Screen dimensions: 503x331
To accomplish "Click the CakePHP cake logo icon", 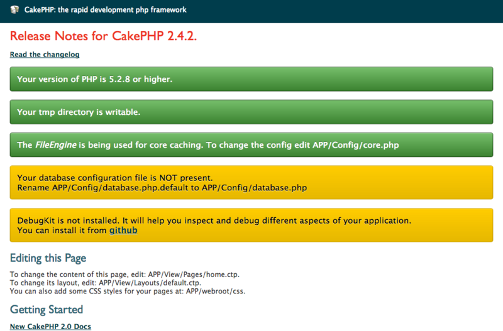I will [x=14, y=9].
